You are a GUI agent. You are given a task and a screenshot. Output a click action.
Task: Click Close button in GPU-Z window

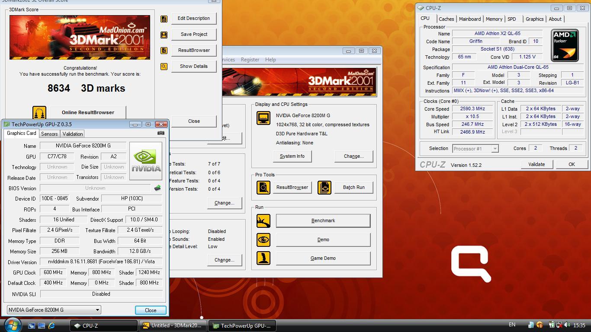(151, 310)
